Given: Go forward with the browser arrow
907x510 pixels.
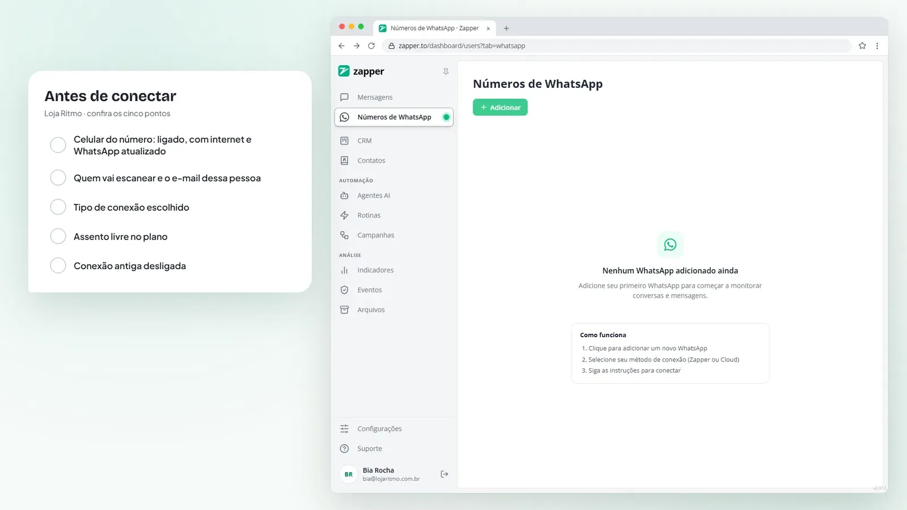Looking at the screenshot, I should pyautogui.click(x=357, y=46).
